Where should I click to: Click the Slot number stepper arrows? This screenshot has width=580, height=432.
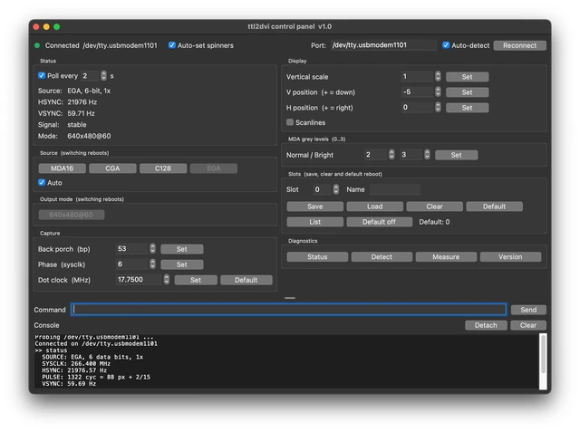click(x=336, y=189)
